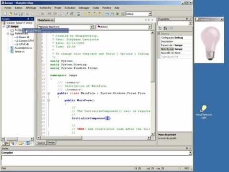
Task: Click categorized view icon in Propriétés
Action: 160,28
